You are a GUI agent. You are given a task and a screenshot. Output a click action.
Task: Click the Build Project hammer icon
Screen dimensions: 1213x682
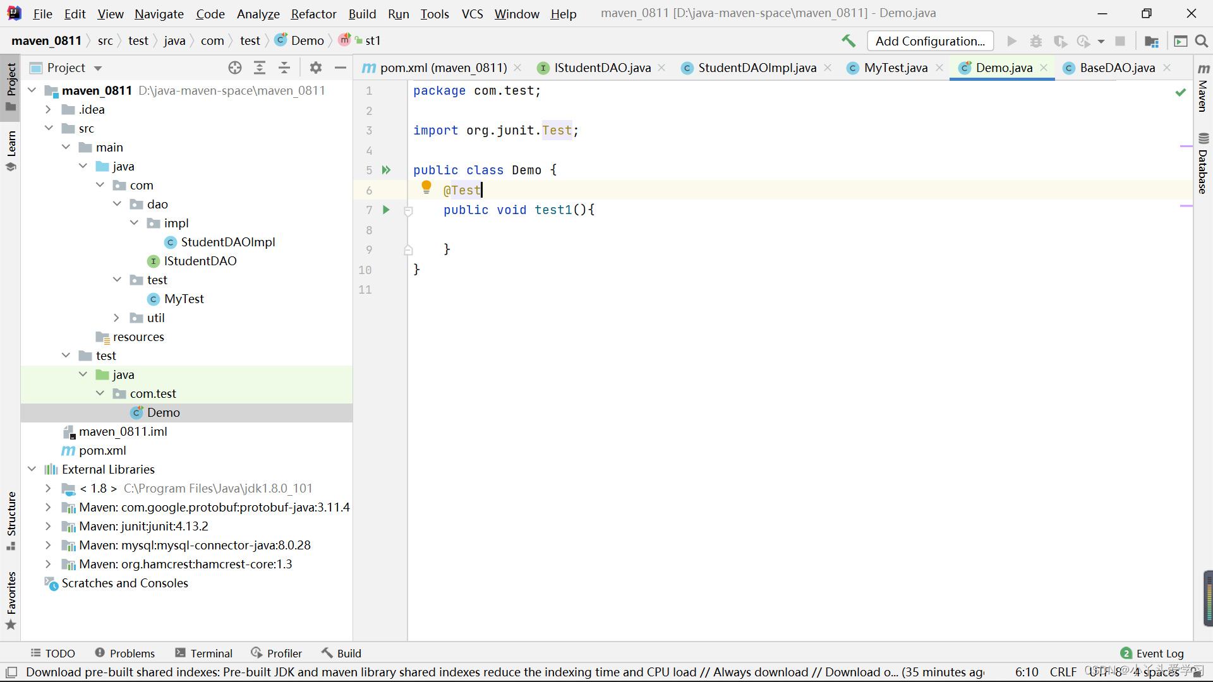coord(848,41)
